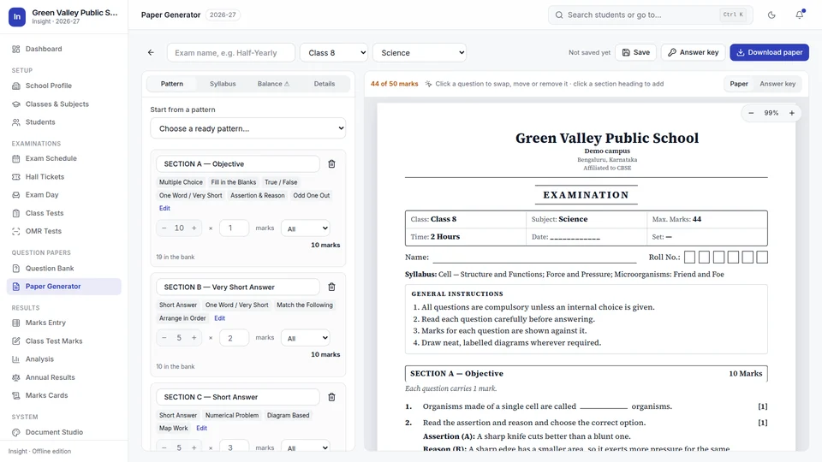Zoom in the paper preview
Screen dimensions: 822x462
coord(791,113)
